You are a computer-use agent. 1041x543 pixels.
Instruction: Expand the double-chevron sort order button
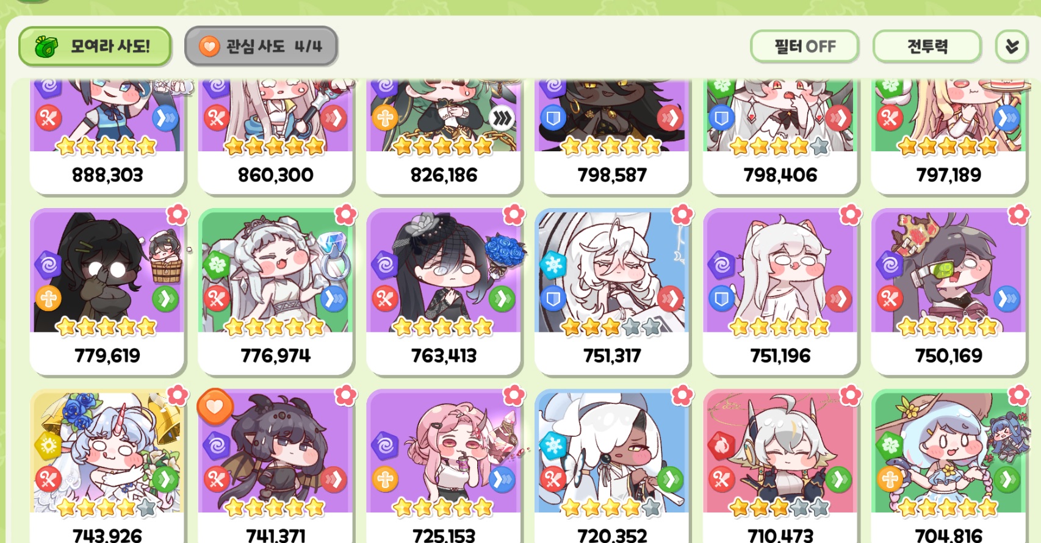[1012, 46]
